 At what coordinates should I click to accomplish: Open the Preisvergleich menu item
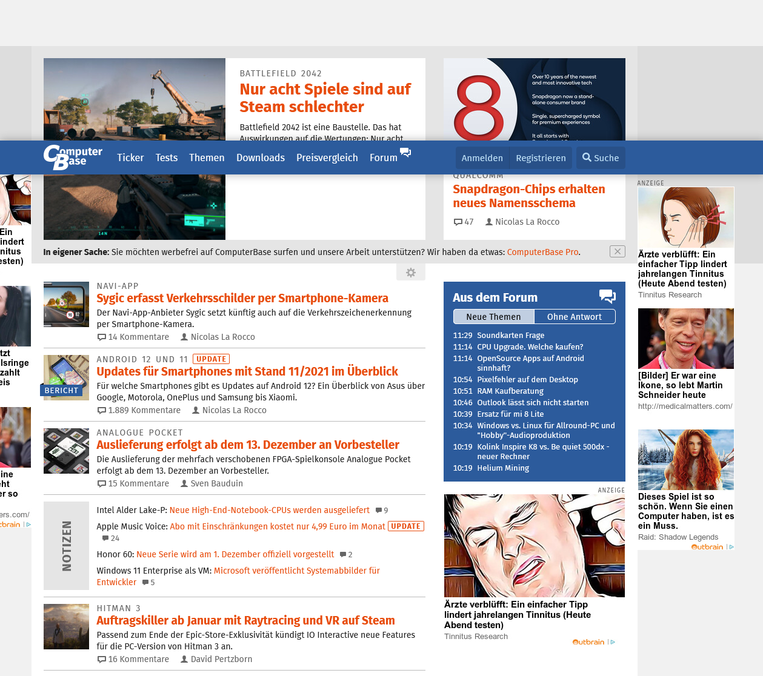(327, 157)
